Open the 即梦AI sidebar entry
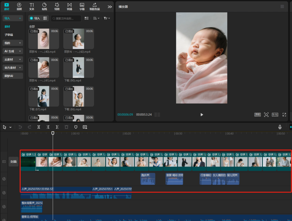This screenshot has height=221, width=292. coord(13,76)
